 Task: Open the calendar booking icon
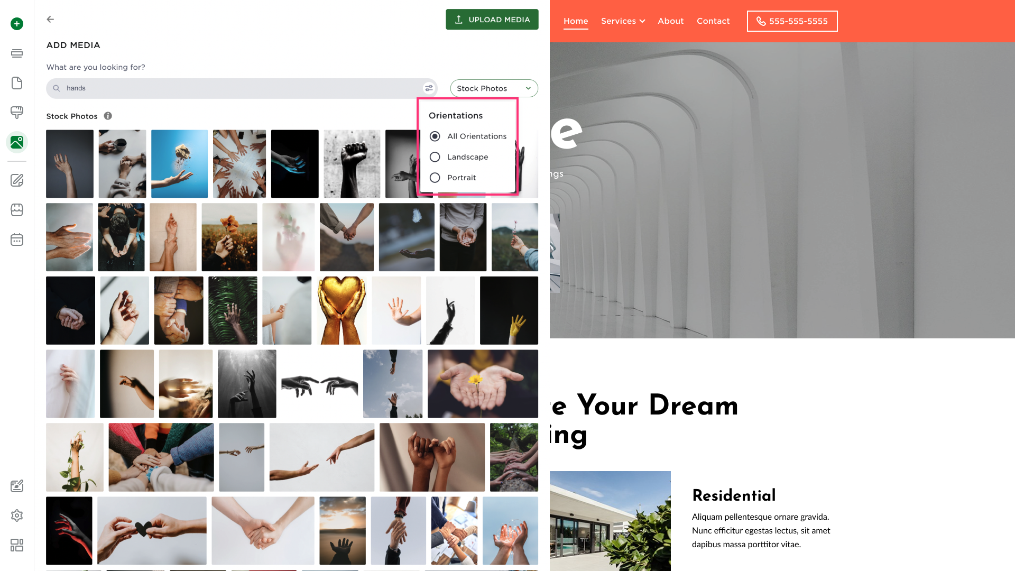[x=17, y=240]
